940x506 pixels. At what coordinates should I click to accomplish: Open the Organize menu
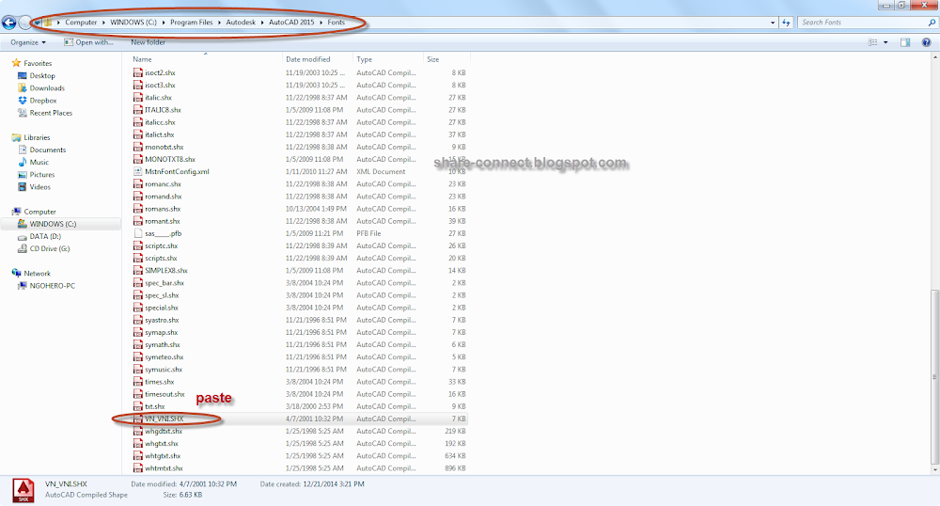(x=27, y=42)
